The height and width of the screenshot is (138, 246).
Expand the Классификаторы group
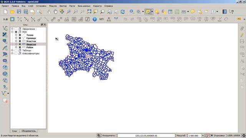(12, 53)
